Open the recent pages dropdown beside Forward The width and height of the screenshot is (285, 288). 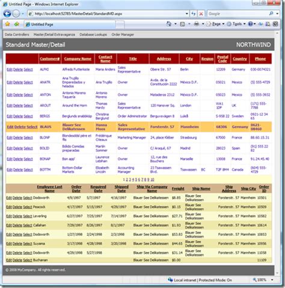pyautogui.click(x=23, y=14)
